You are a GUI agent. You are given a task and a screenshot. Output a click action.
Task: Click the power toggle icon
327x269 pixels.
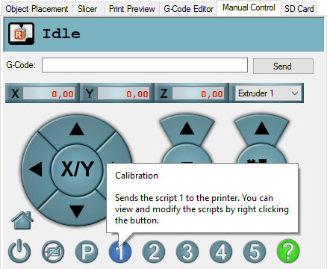coord(19,252)
